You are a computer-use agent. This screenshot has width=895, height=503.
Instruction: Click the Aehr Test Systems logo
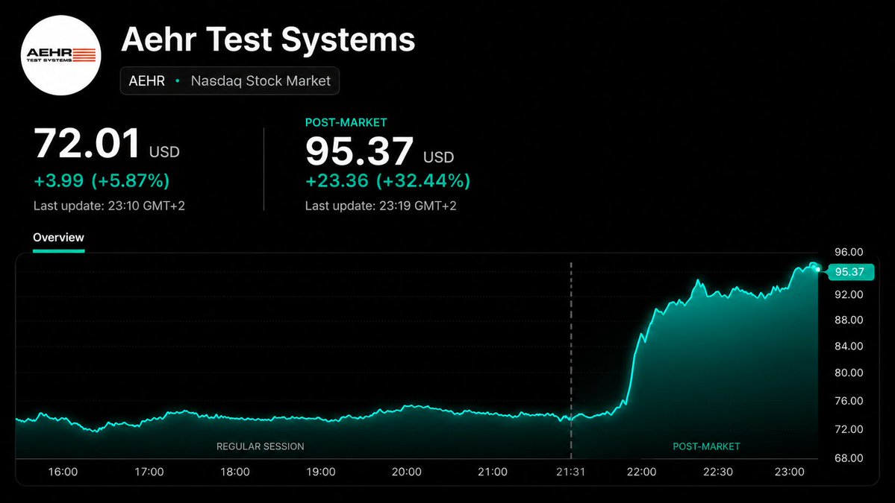[61, 55]
